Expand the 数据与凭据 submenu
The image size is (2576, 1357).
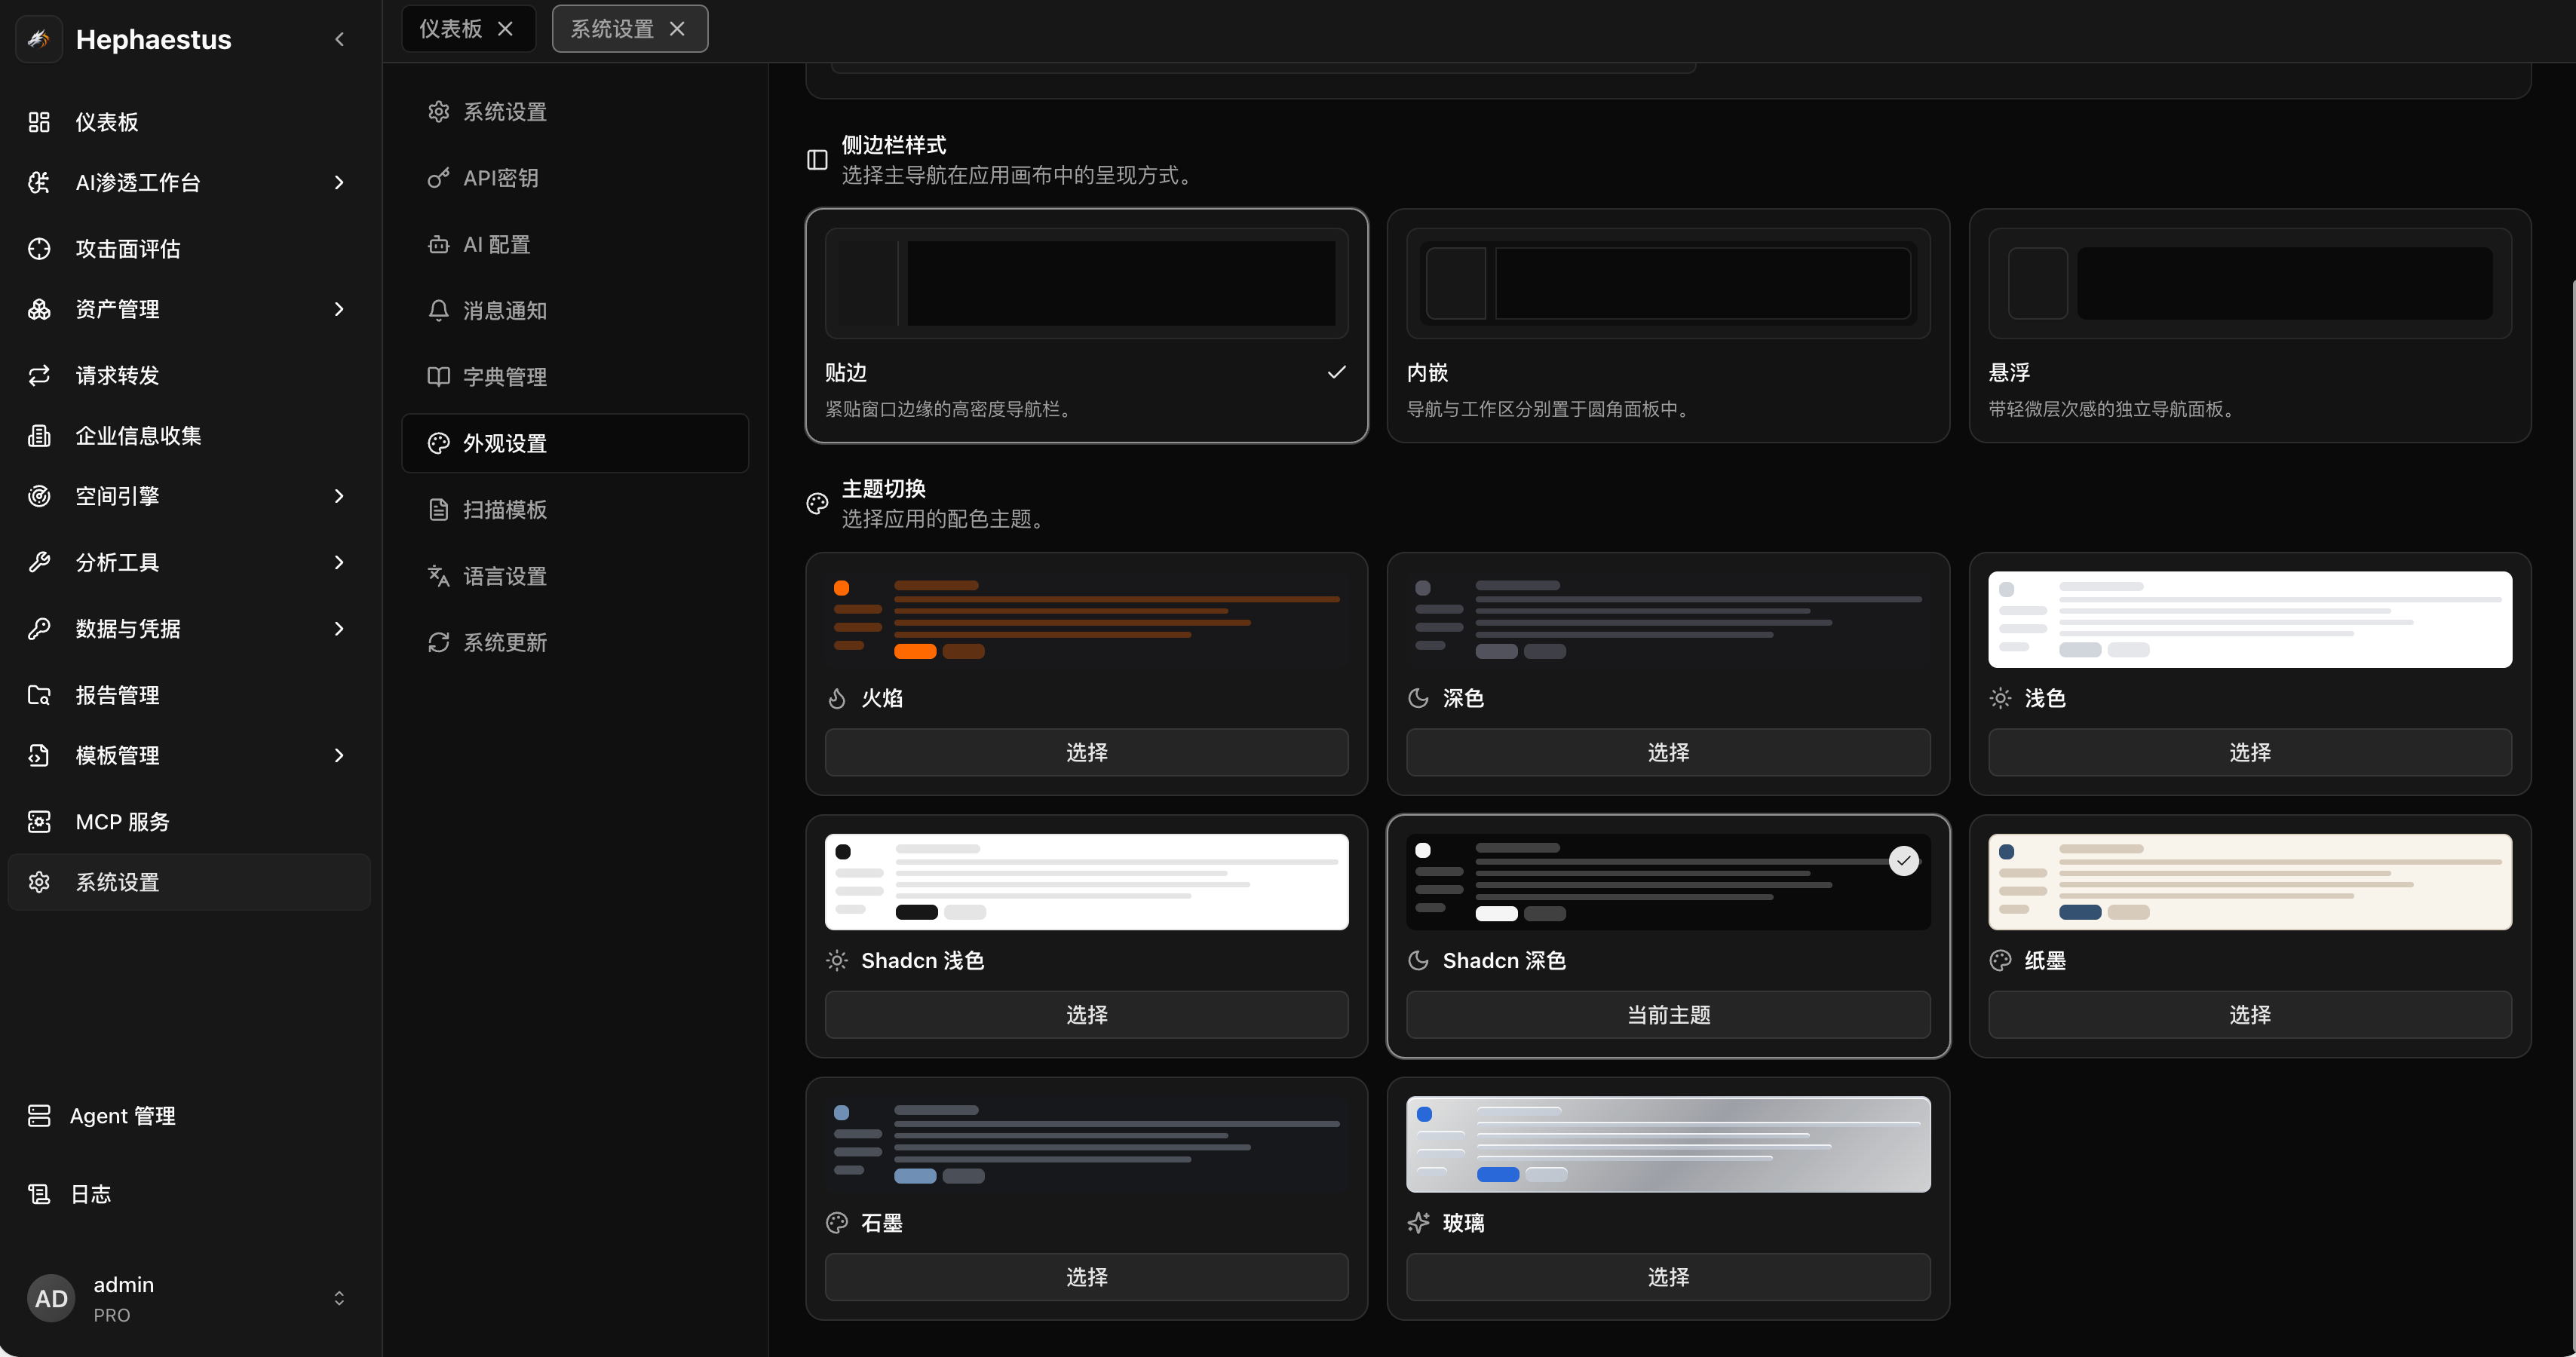pyautogui.click(x=340, y=629)
